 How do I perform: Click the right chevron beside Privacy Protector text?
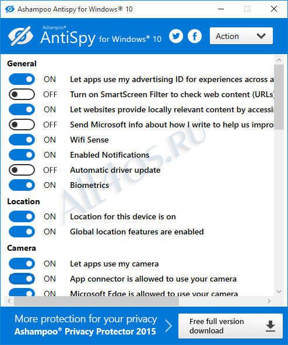pyautogui.click(x=168, y=326)
